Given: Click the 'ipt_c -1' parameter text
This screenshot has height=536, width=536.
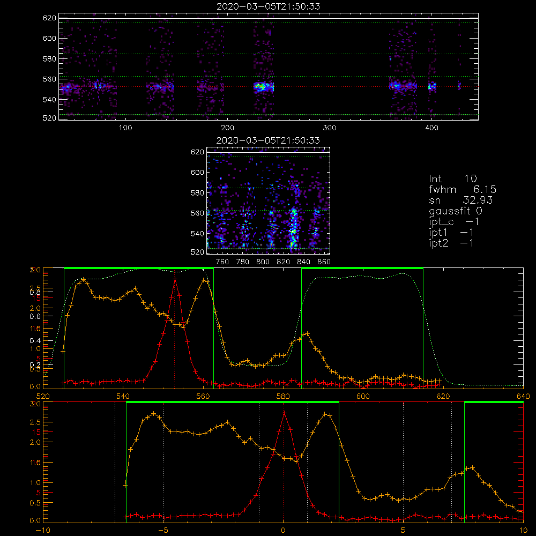Looking at the screenshot, I should [454, 222].
